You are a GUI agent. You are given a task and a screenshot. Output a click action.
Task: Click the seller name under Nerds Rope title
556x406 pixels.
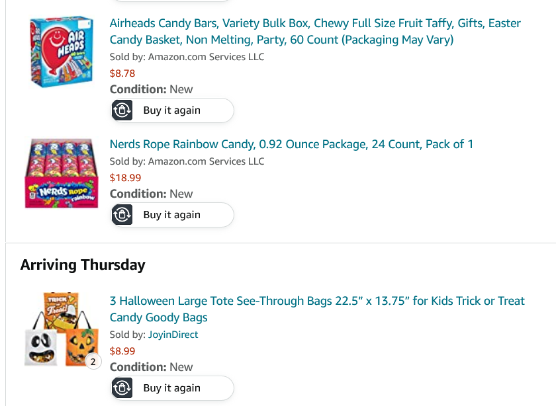[206, 161]
